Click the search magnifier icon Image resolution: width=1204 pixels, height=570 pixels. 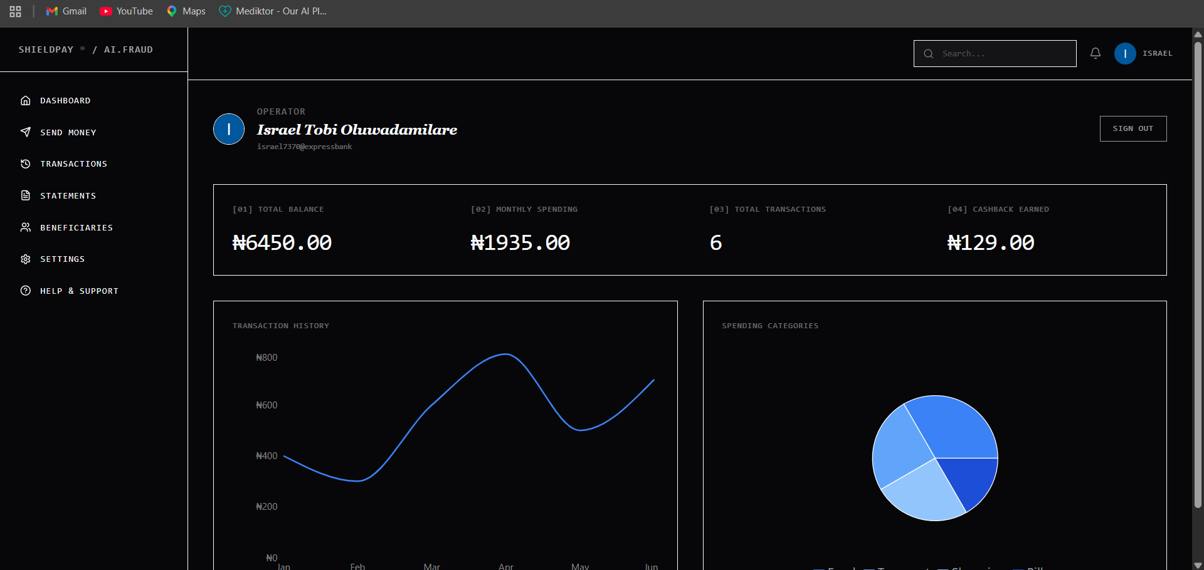pos(929,54)
